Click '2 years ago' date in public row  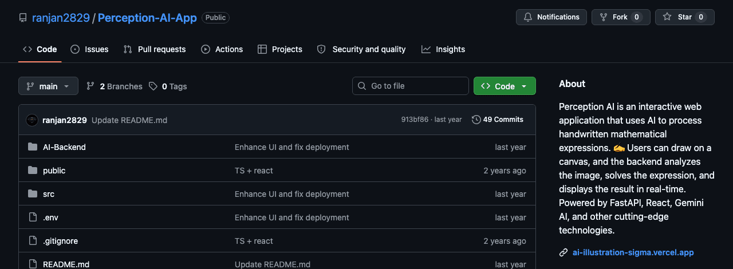click(505, 171)
